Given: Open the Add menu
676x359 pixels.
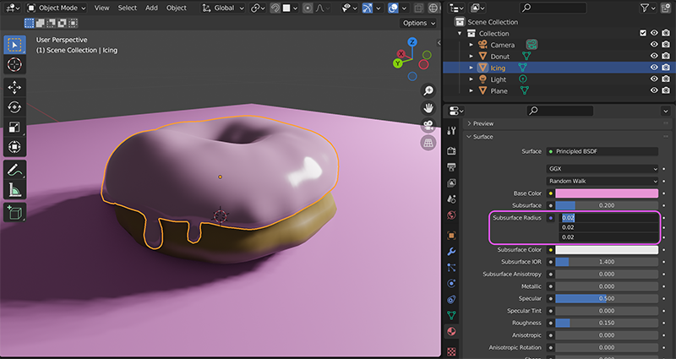Looking at the screenshot, I should pyautogui.click(x=151, y=8).
